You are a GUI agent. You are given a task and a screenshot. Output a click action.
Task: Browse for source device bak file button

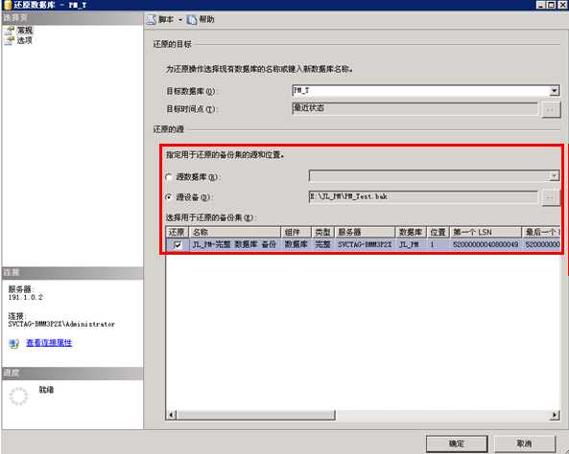(550, 197)
